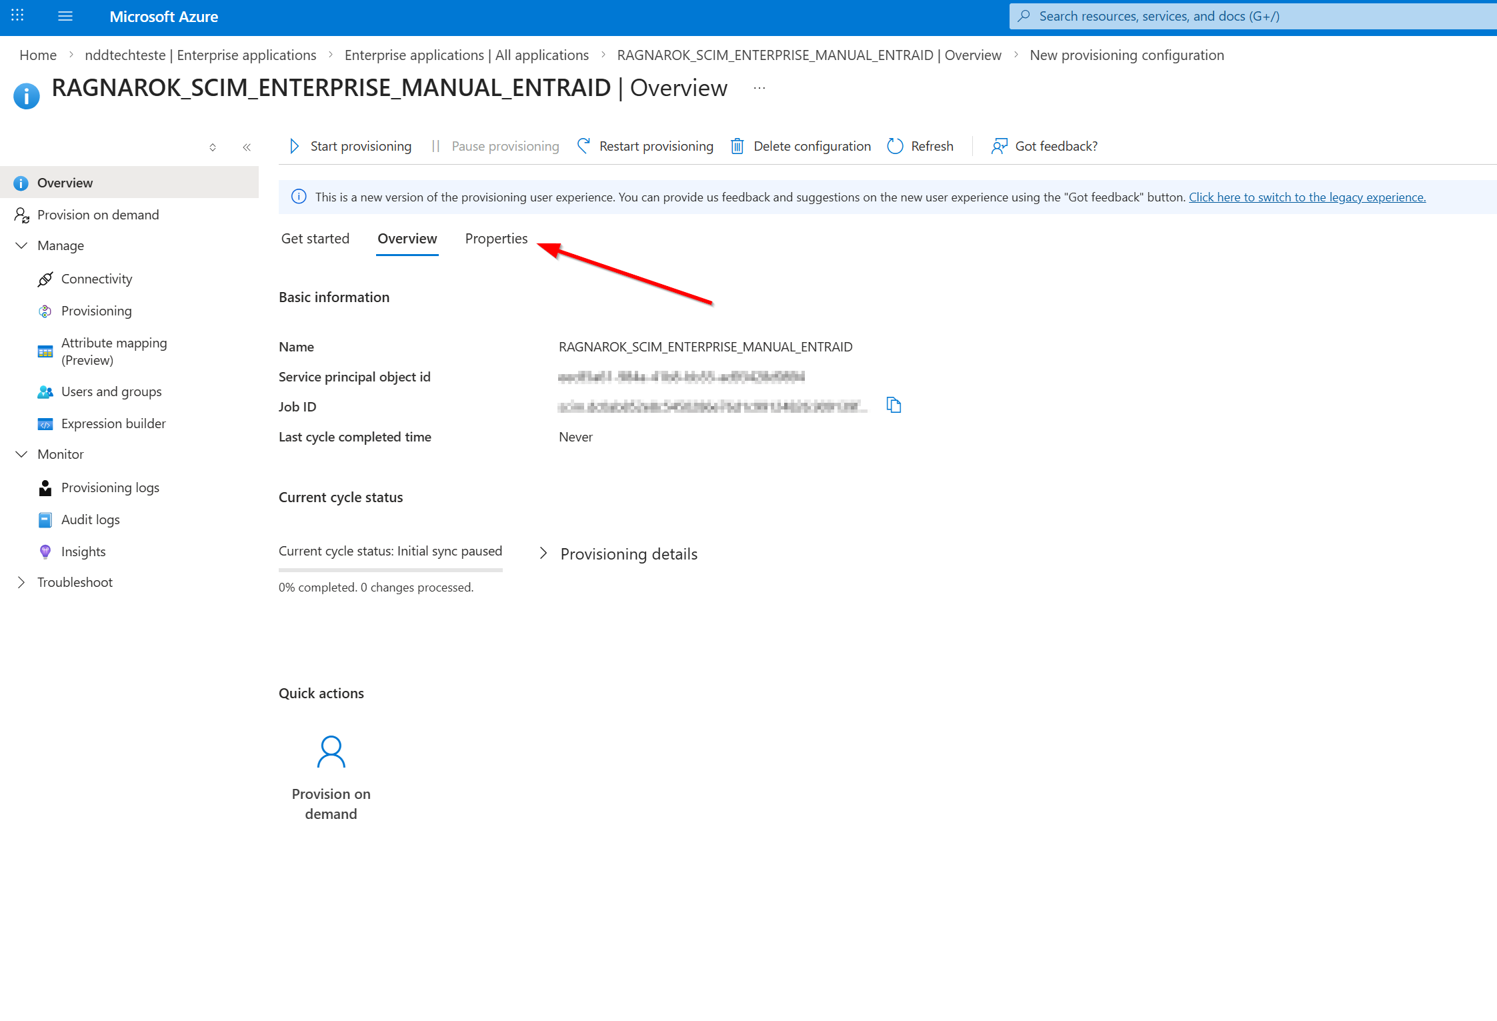Switch to the Properties tab
The height and width of the screenshot is (1021, 1497).
[496, 239]
